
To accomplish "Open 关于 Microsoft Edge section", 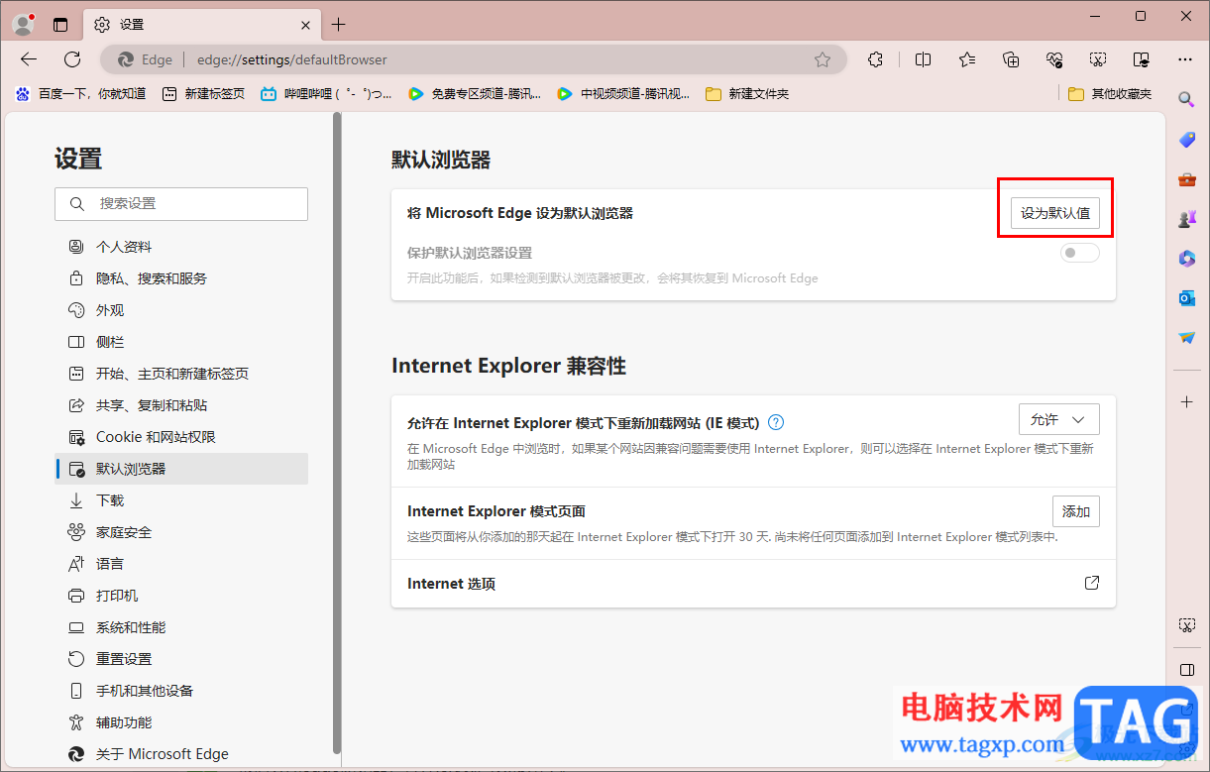I will click(181, 754).
